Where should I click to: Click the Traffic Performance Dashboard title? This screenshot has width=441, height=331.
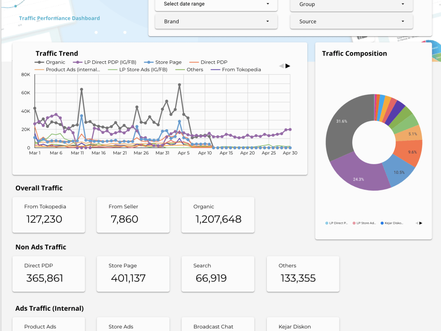60,18
